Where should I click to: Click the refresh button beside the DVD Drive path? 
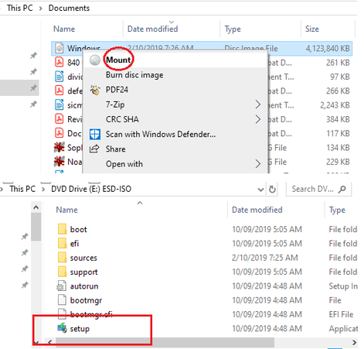pyautogui.click(x=272, y=190)
